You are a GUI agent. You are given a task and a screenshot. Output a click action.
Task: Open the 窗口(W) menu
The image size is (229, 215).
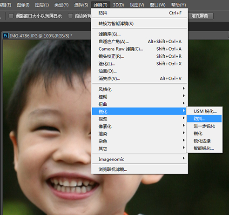point(158,5)
